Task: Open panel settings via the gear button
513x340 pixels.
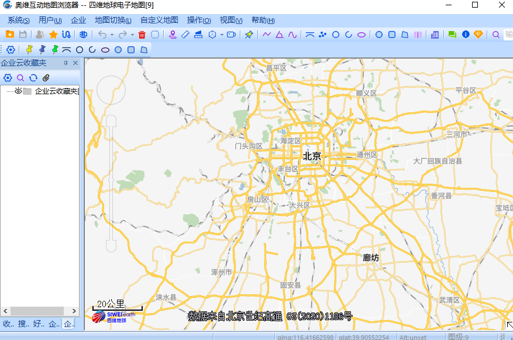Action: coord(8,78)
